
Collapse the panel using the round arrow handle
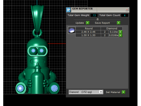pos(98,19)
